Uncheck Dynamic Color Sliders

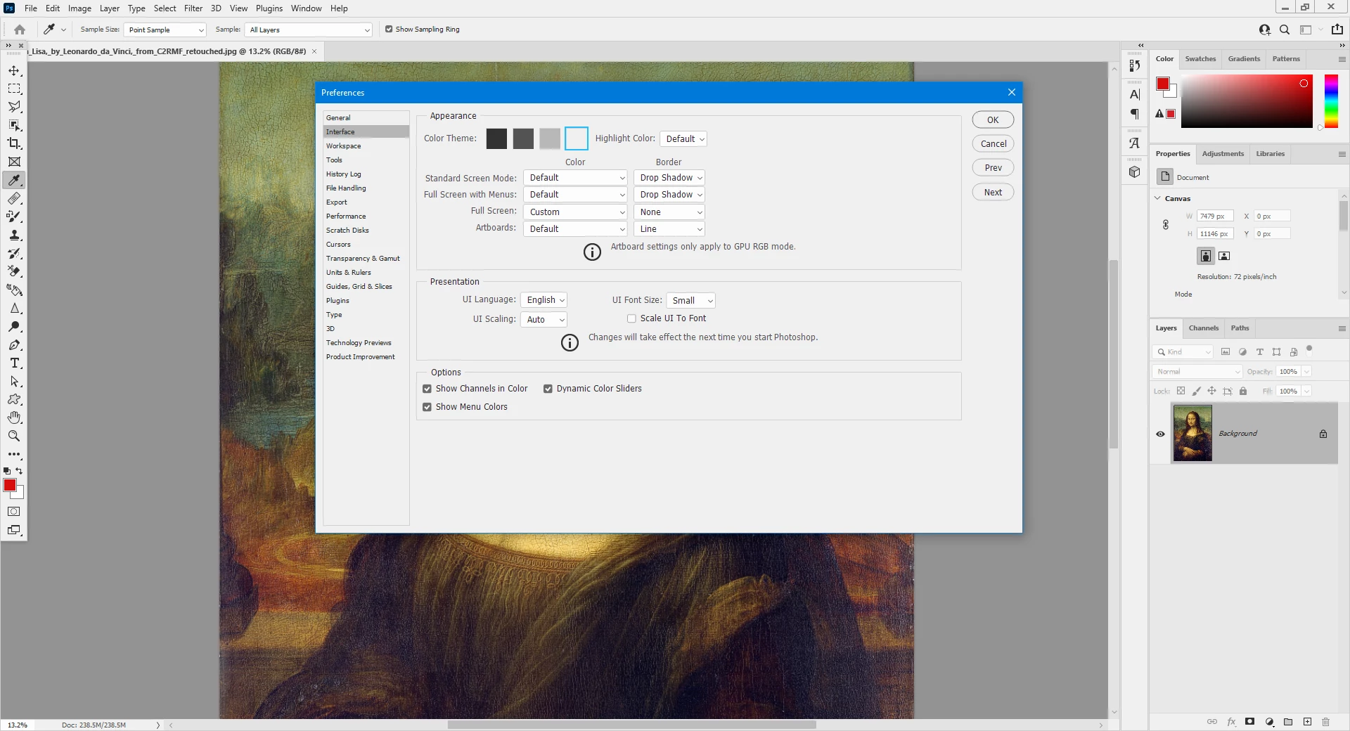pyautogui.click(x=548, y=389)
